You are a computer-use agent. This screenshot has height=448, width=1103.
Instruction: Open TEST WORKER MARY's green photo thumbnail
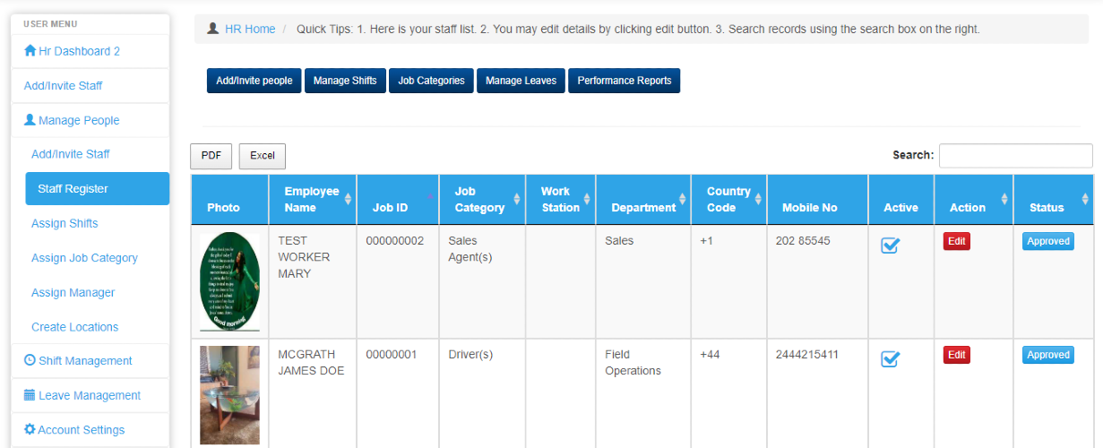point(229,282)
